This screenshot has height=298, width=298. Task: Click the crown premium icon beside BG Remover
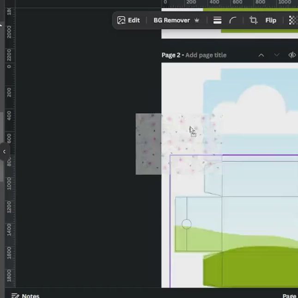pyautogui.click(x=197, y=20)
